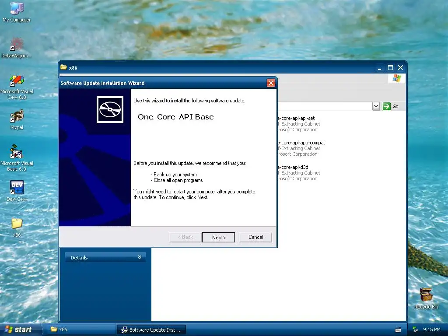Open the x86 folder on the desktop

[17, 227]
